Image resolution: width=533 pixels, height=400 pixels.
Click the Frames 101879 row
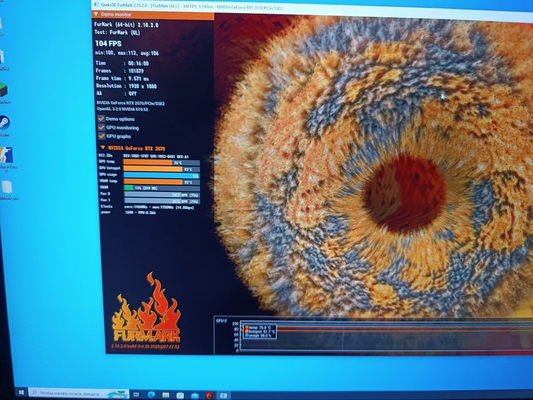(x=119, y=71)
